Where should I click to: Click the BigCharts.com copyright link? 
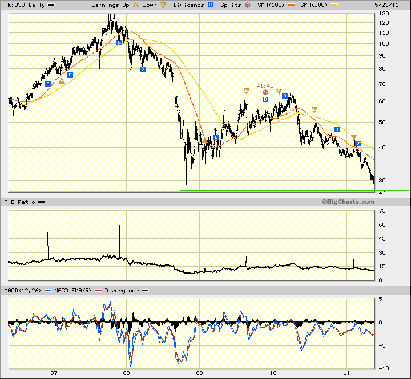click(x=348, y=202)
